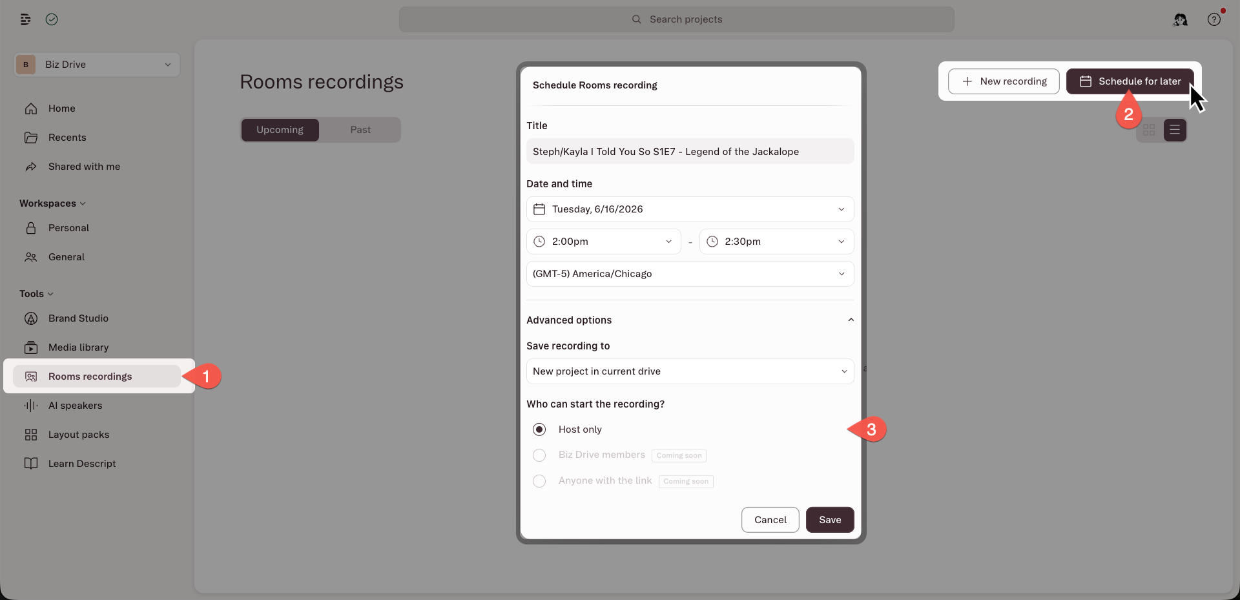Cancel the schedule dialog

[770, 520]
